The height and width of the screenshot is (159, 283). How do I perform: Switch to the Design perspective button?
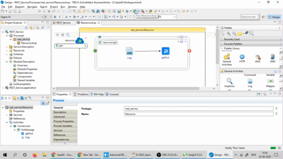(x=274, y=17)
